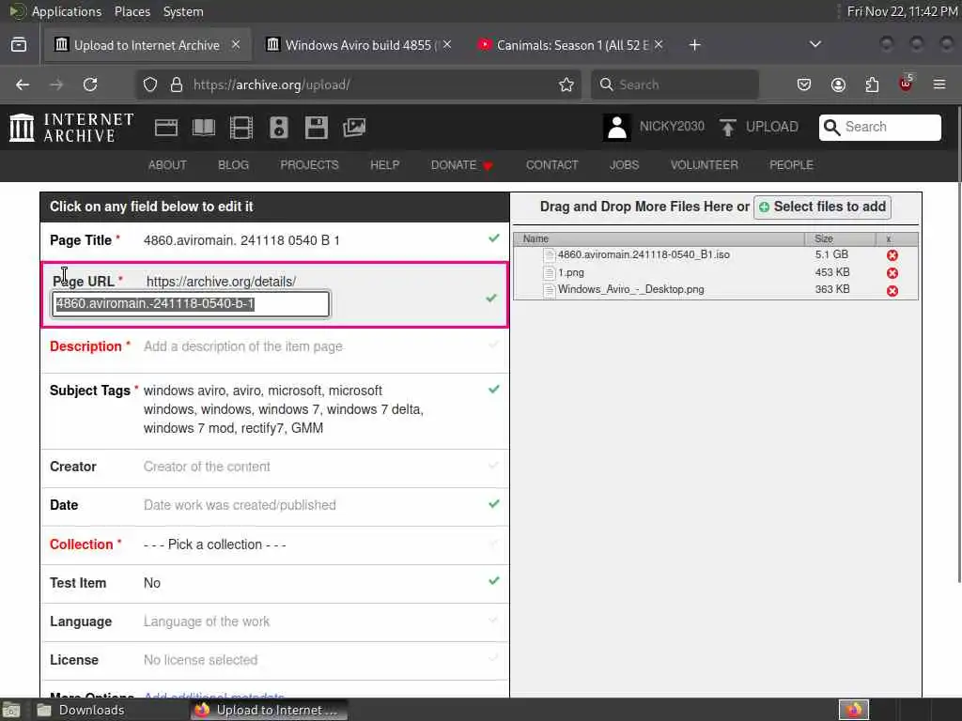Open the DONATE navigation item

[461, 165]
